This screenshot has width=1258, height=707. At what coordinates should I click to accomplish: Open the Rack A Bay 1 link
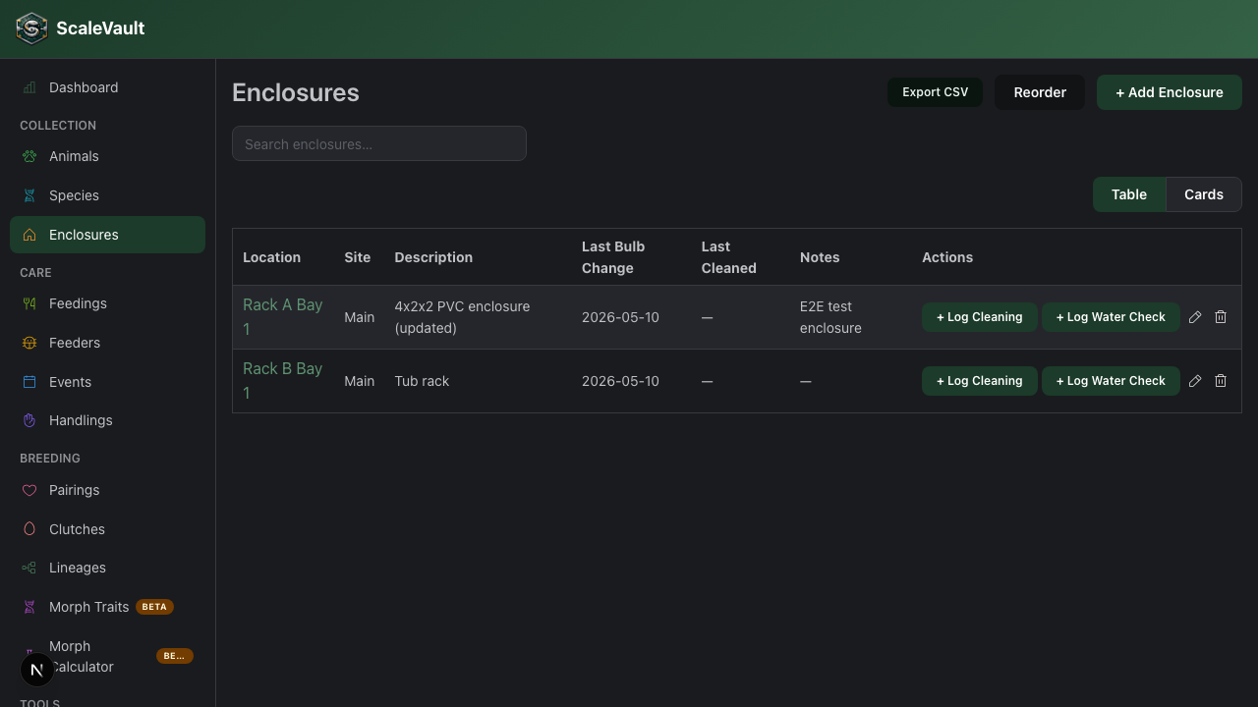(283, 316)
